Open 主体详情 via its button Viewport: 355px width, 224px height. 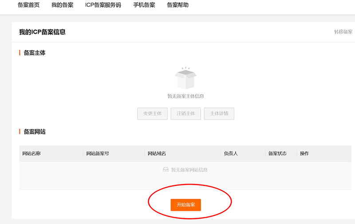(x=219, y=114)
